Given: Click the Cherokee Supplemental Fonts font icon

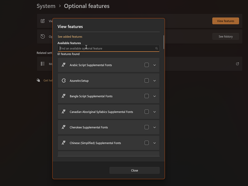Looking at the screenshot, I should point(64,127).
